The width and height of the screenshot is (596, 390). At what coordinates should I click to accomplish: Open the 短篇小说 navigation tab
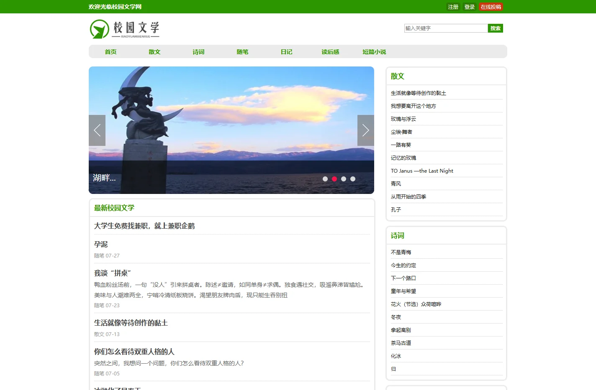(375, 52)
